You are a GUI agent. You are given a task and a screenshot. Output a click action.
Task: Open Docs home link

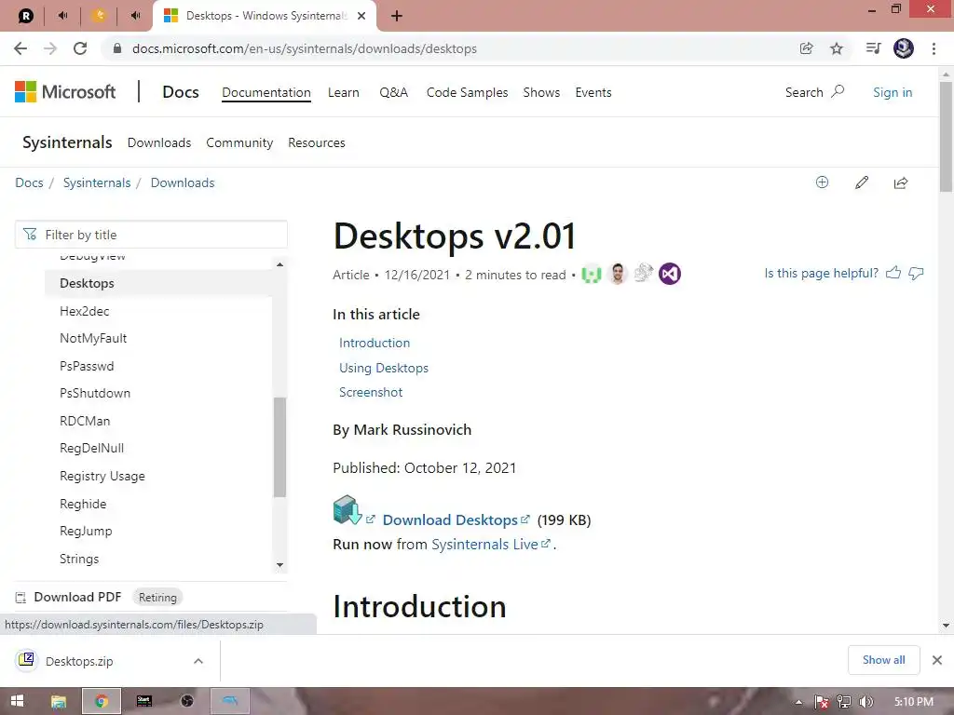181,92
